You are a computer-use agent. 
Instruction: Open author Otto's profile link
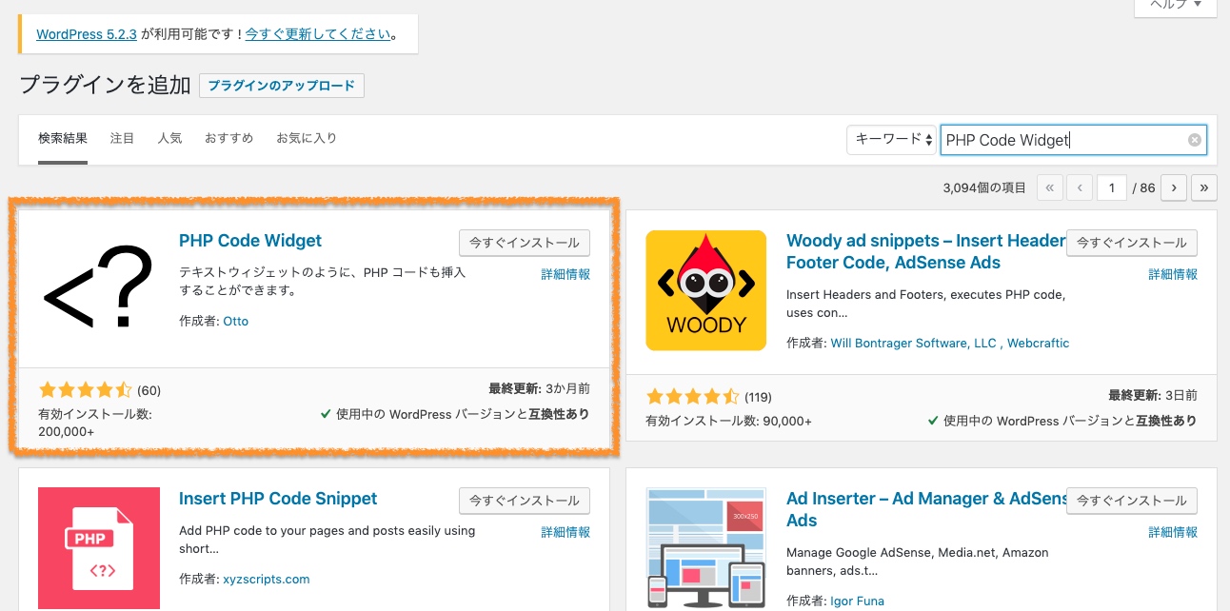coord(235,322)
